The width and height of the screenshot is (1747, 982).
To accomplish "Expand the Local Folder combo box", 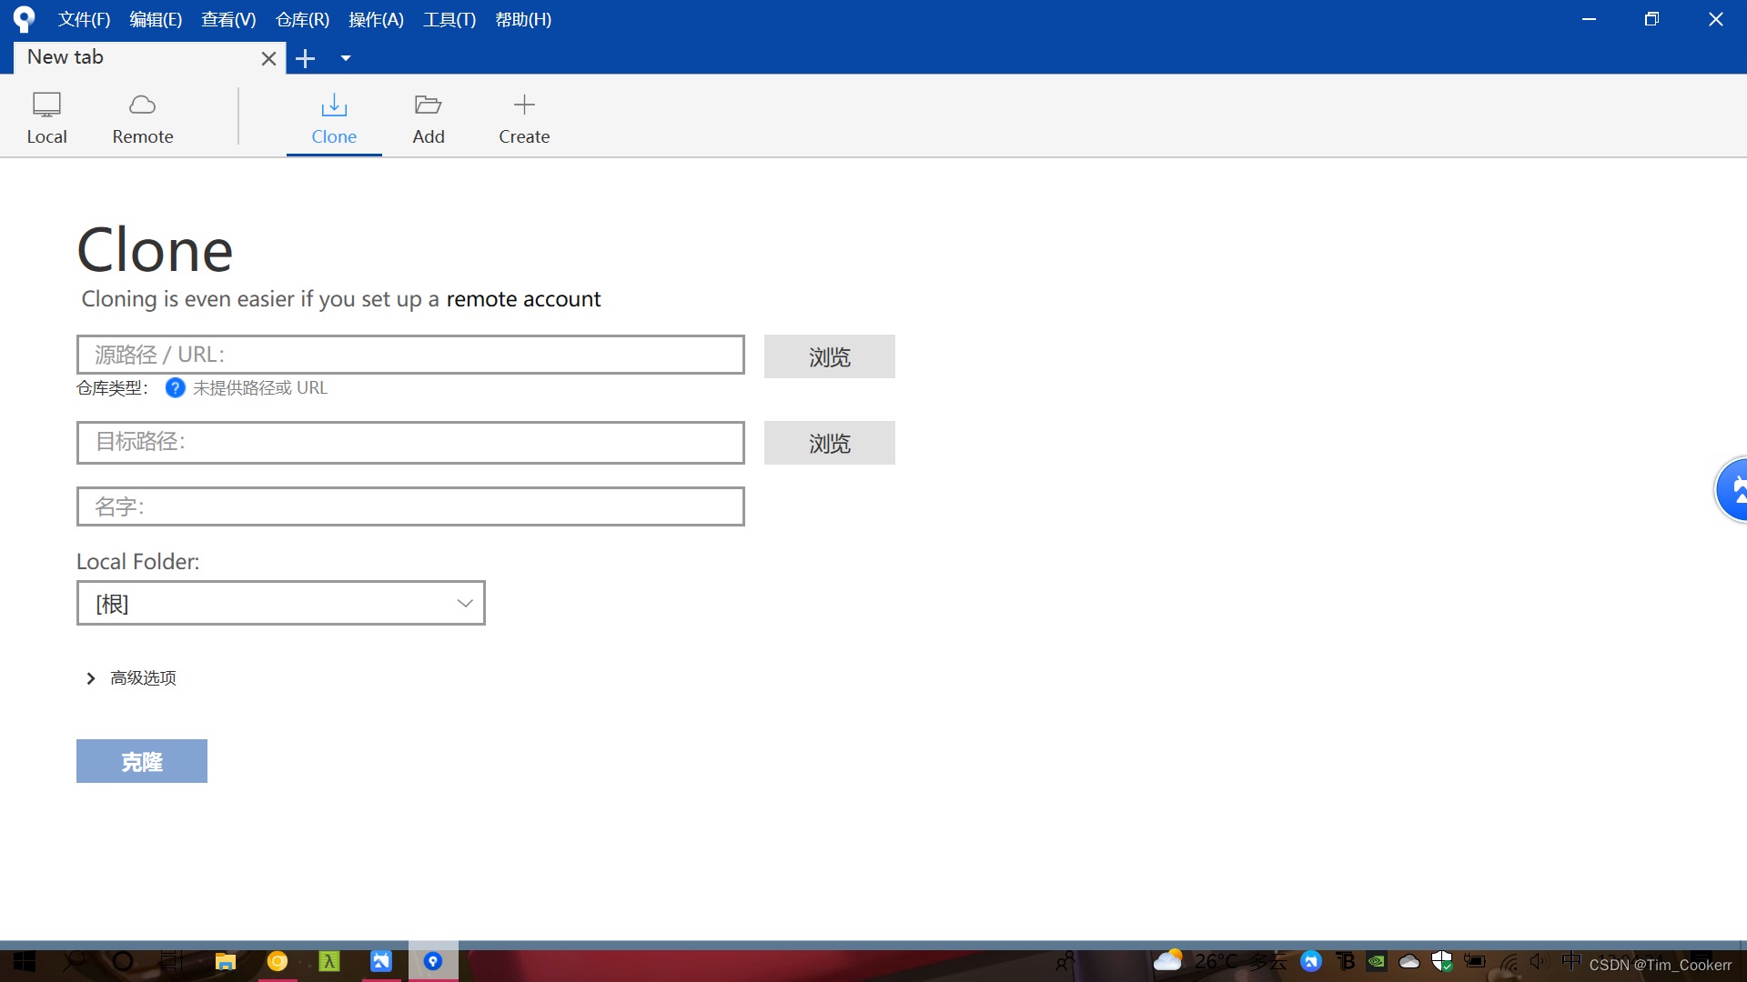I will click(464, 604).
